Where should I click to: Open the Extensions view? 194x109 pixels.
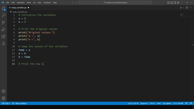coord(3,36)
